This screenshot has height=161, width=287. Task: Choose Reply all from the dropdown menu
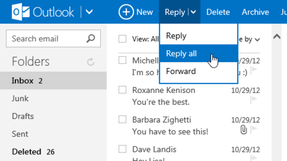click(199, 53)
